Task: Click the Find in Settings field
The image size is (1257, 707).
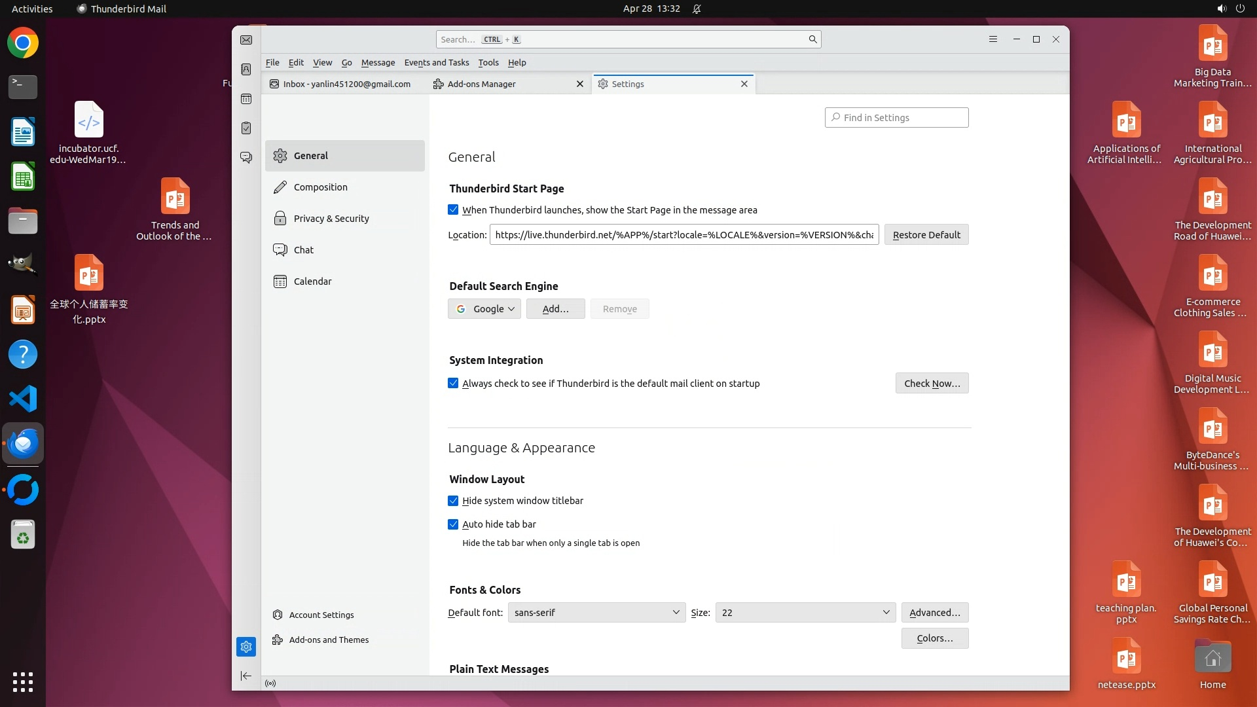Action: pos(896,118)
